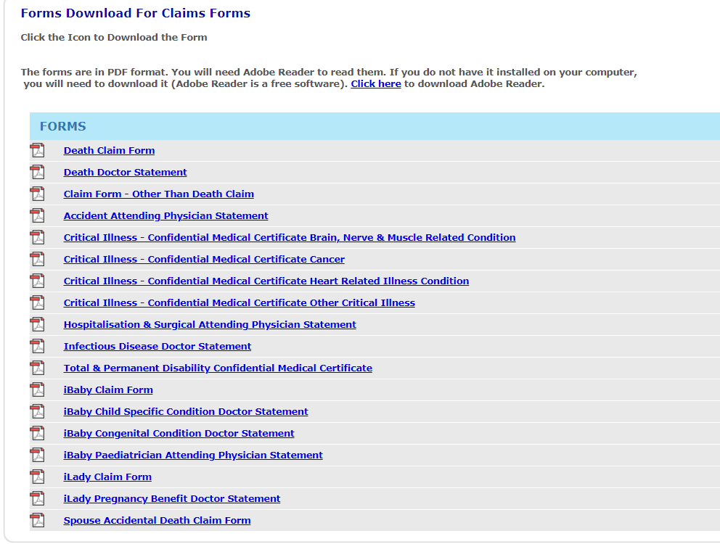This screenshot has height=544, width=720.
Task: Click PDF icon for Spouse Accidental Death Claim Form
Action: coord(38,520)
